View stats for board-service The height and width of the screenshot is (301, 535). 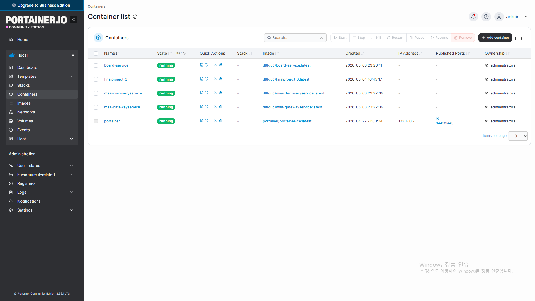click(x=211, y=65)
